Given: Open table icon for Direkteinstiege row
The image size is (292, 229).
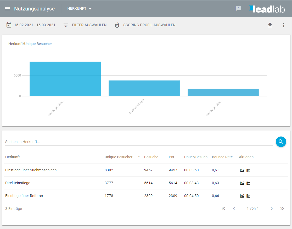Looking at the screenshot, I should point(248,183).
